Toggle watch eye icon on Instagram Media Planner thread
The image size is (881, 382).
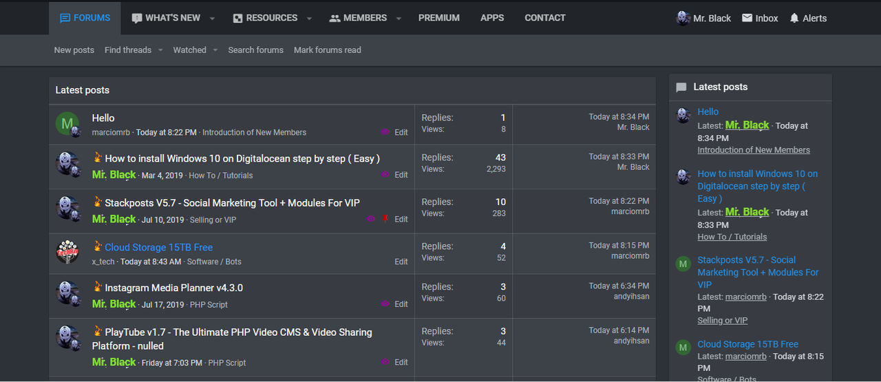[x=385, y=304]
